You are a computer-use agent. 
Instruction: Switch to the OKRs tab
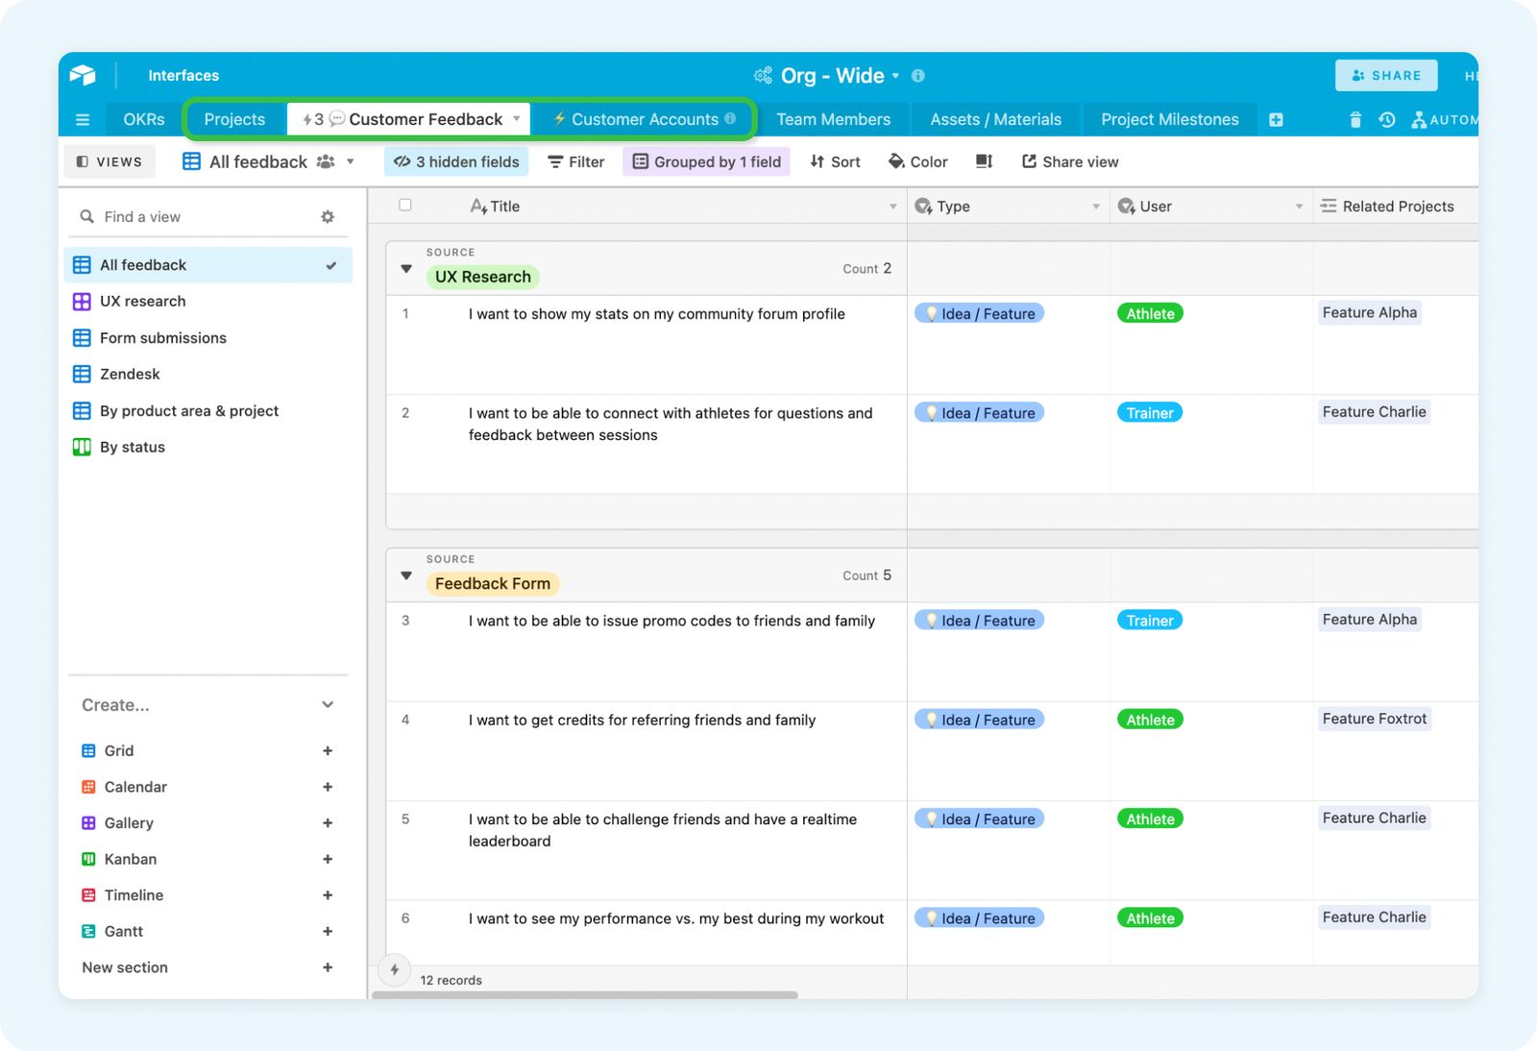(x=144, y=119)
